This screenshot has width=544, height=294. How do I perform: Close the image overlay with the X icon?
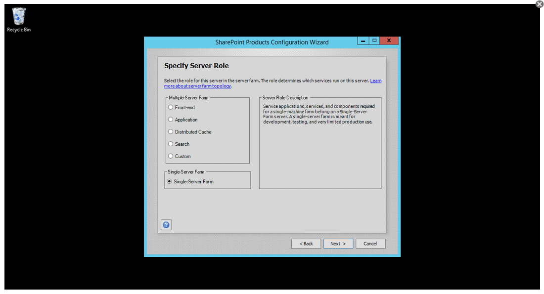tap(539, 4)
